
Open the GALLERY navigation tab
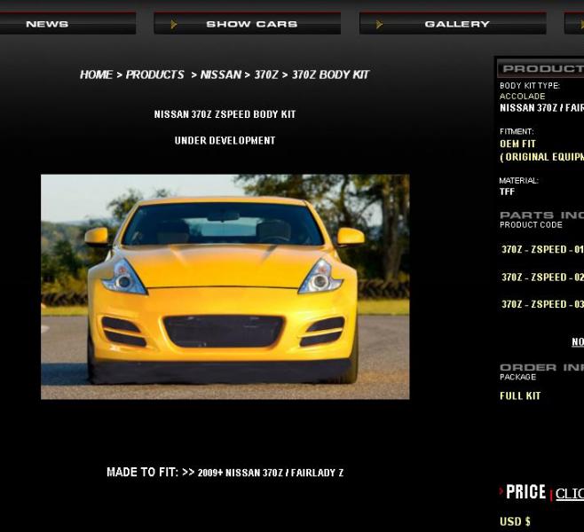(x=453, y=23)
